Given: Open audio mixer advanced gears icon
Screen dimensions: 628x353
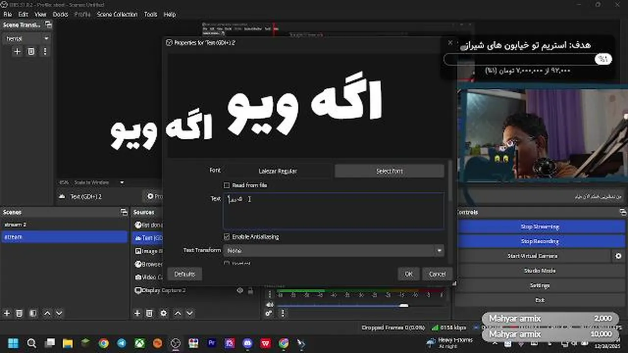Looking at the screenshot, I should click(269, 313).
